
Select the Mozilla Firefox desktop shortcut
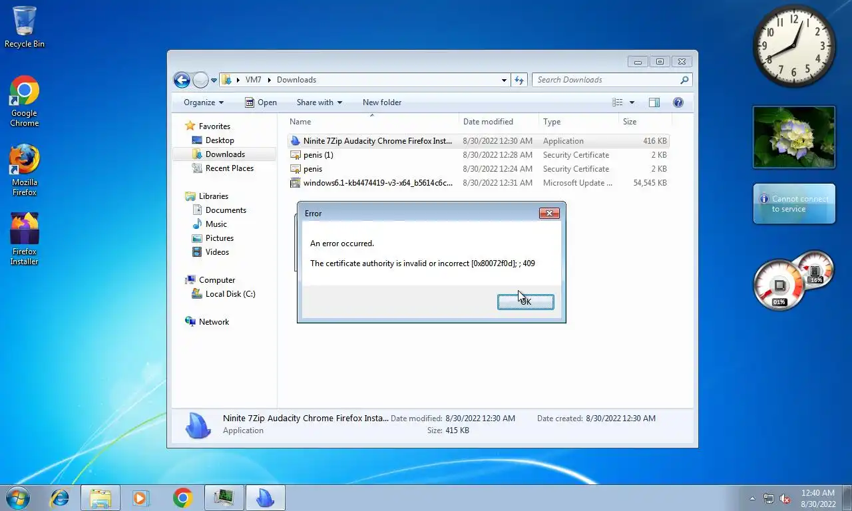click(x=25, y=170)
